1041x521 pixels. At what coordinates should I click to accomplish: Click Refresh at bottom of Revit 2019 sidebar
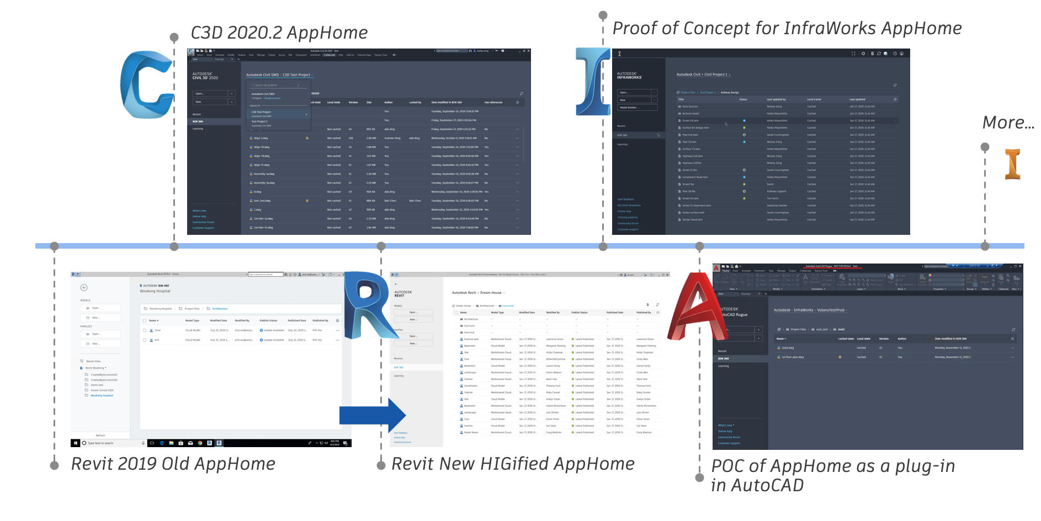pyautogui.click(x=100, y=435)
